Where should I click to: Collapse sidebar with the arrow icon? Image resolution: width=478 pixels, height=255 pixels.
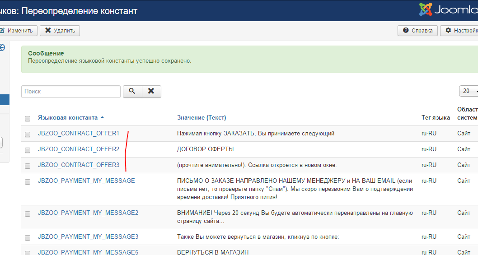(x=2, y=47)
